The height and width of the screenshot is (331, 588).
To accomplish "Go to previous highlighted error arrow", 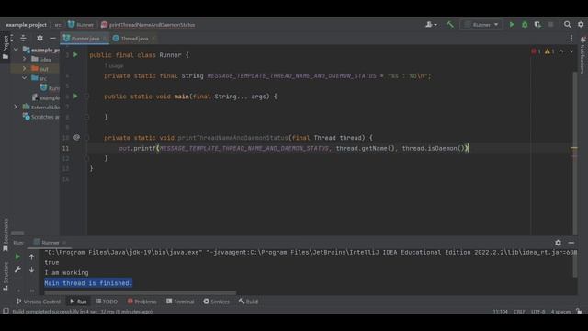I will click(561, 51).
